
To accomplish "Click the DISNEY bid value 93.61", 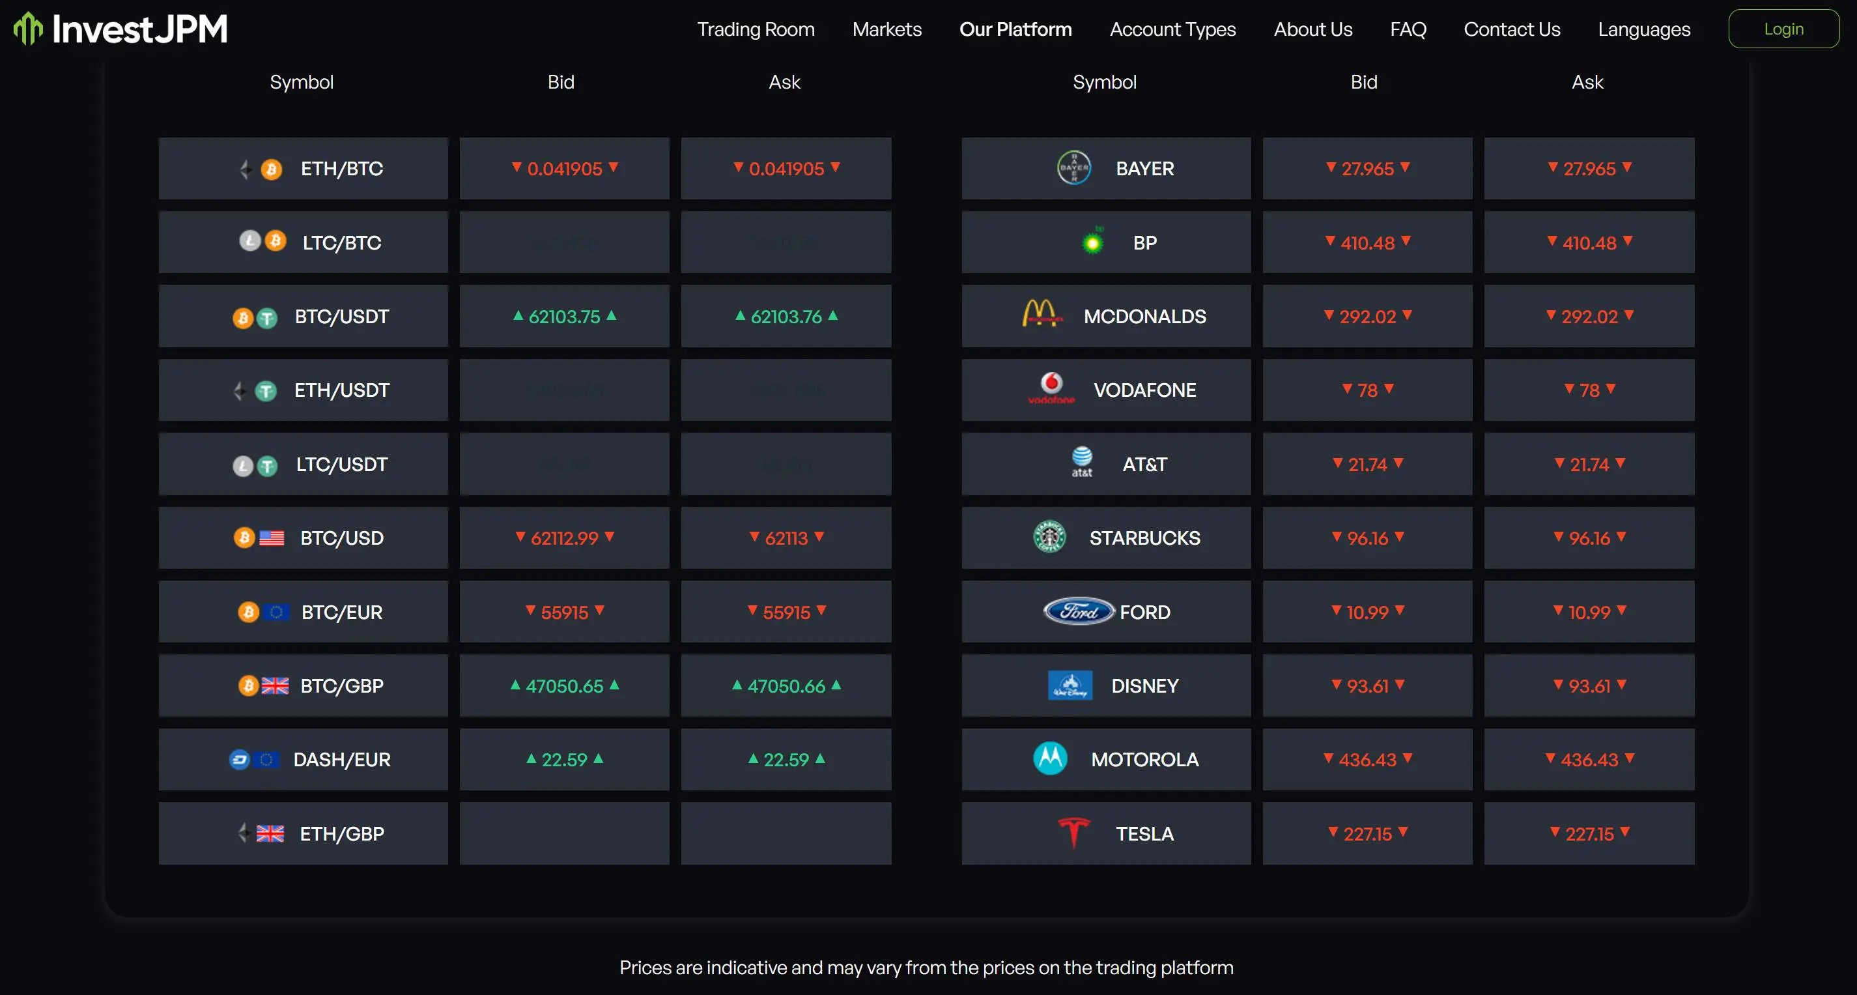I will pos(1367,685).
